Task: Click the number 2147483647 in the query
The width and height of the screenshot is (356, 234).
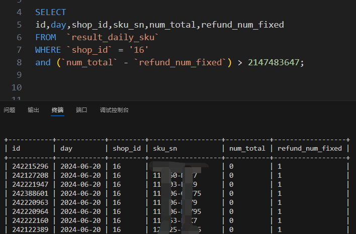Action: [275, 62]
